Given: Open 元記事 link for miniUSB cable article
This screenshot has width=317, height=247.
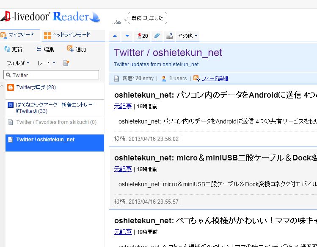Looking at the screenshot, I should click(123, 169).
